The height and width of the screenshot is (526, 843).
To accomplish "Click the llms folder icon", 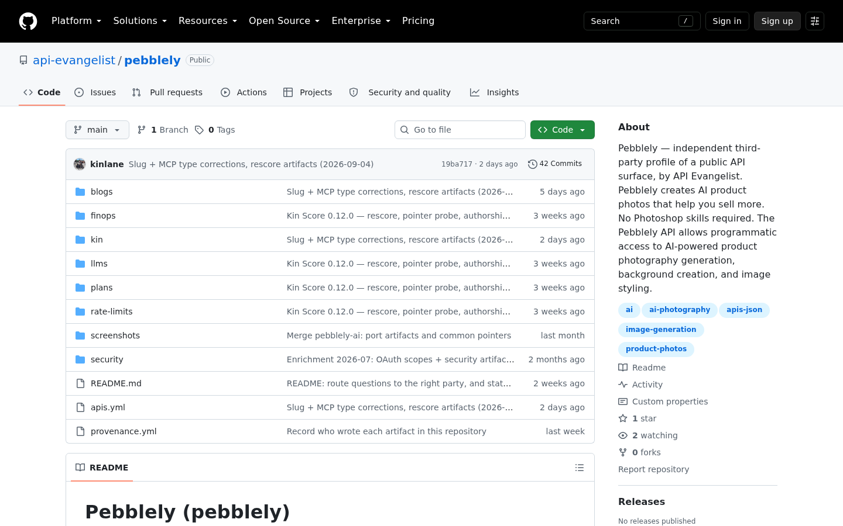I will click(80, 264).
